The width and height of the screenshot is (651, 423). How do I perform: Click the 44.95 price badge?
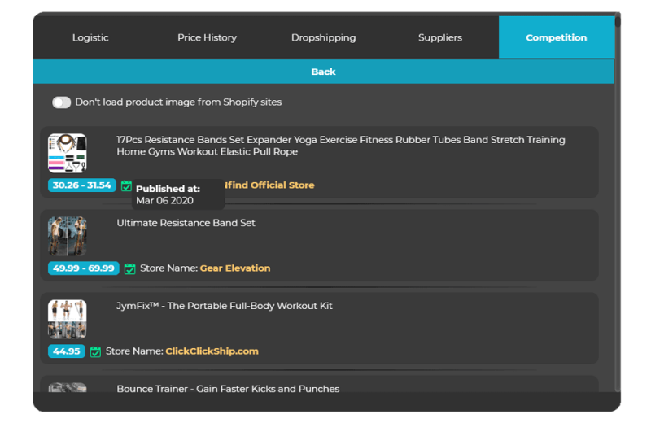67,351
